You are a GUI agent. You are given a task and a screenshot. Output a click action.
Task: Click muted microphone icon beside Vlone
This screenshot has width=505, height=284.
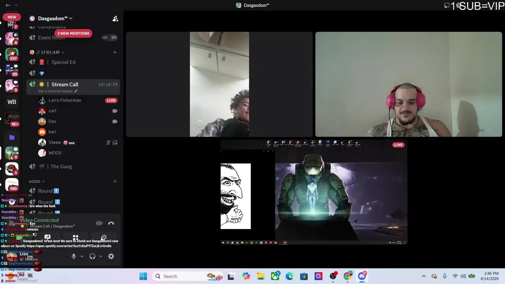click(108, 142)
